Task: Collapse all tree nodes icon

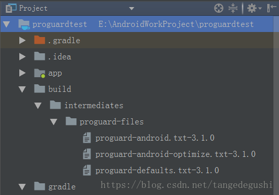Action: [x=233, y=8]
